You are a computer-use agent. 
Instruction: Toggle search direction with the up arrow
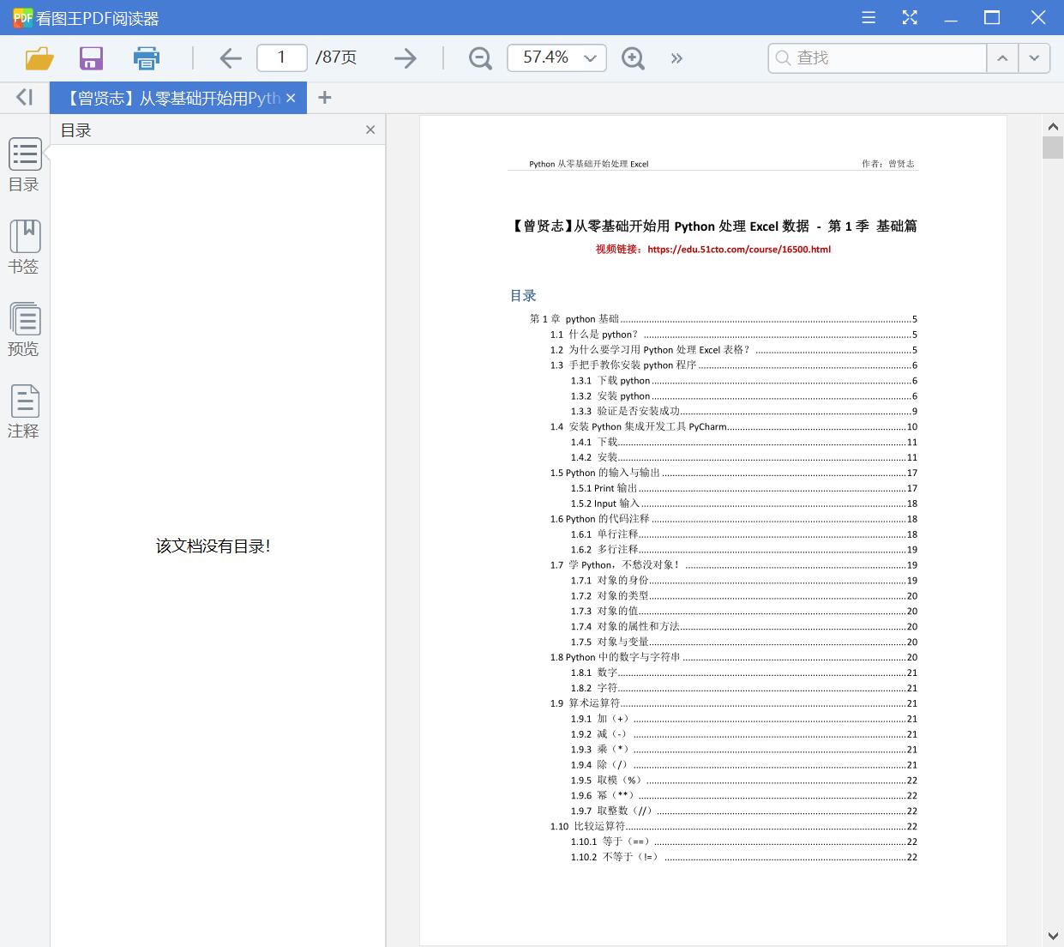[1002, 57]
